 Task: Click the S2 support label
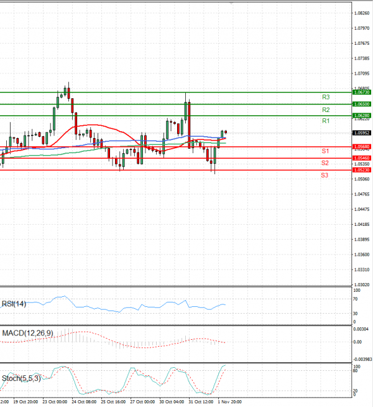click(x=325, y=163)
